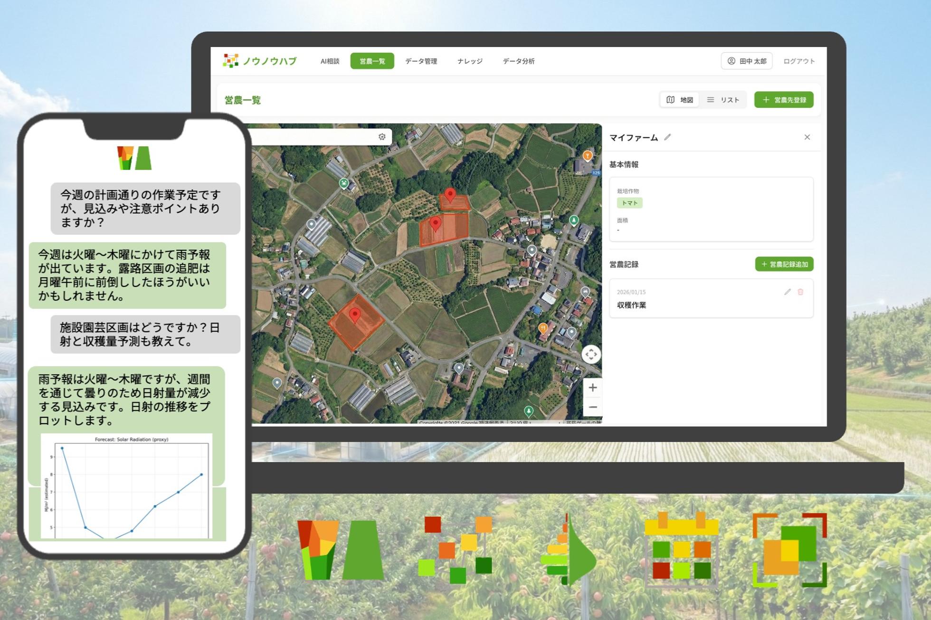
Task: Close the マイファーム side panel
Action: [x=807, y=137]
